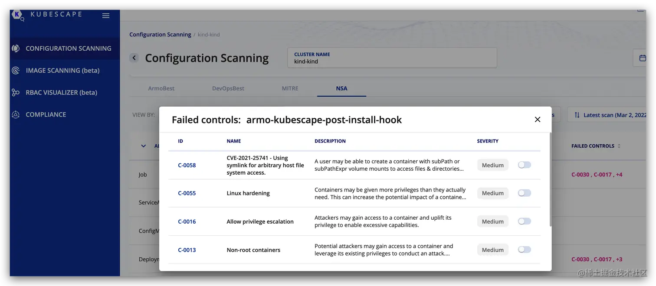The height and width of the screenshot is (286, 656).
Task: Toggle the switch for Non-root containers
Action: (x=525, y=250)
